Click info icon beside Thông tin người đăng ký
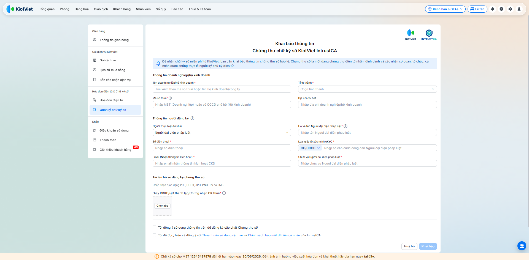The width and height of the screenshot is (529, 260). point(193,118)
